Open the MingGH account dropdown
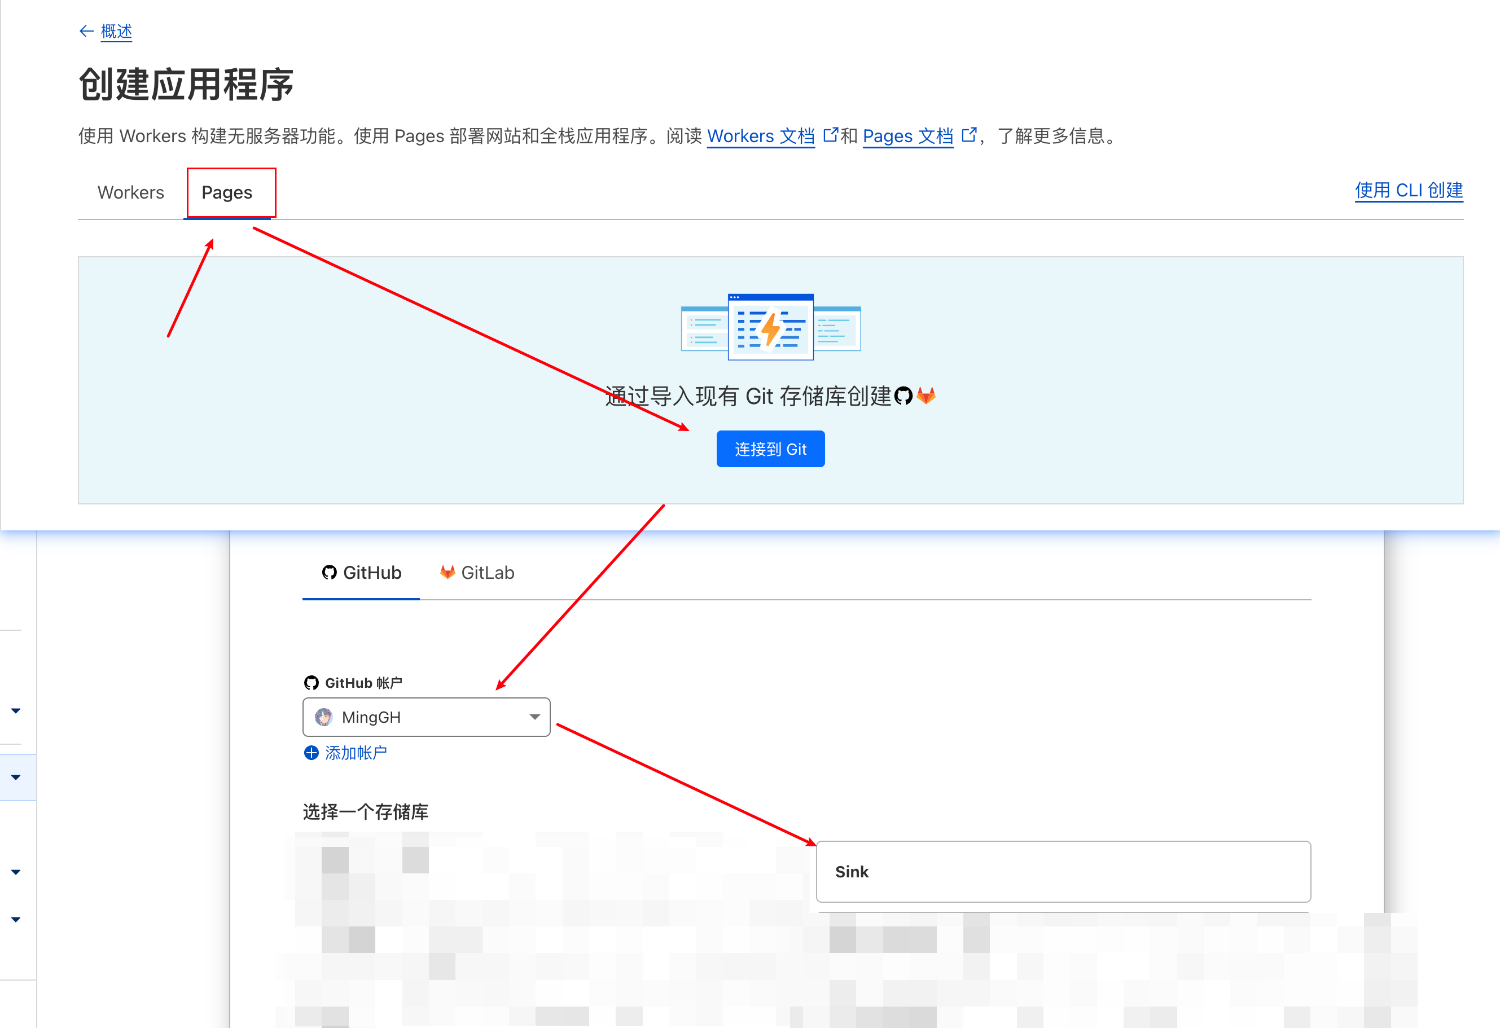Image resolution: width=1500 pixels, height=1028 pixels. (x=426, y=717)
